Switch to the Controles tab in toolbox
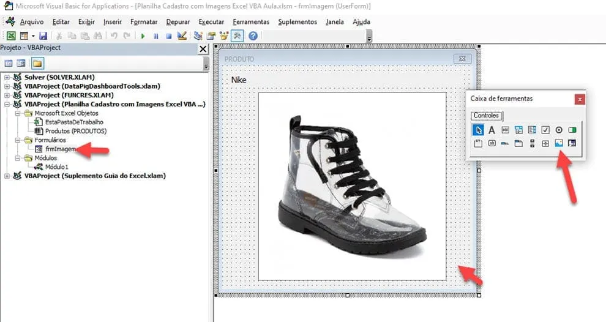The height and width of the screenshot is (322, 606). click(486, 115)
